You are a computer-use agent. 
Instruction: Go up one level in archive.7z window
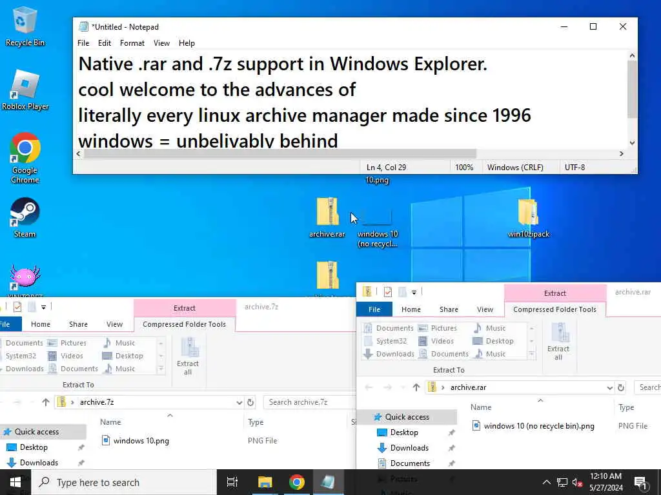[46, 402]
